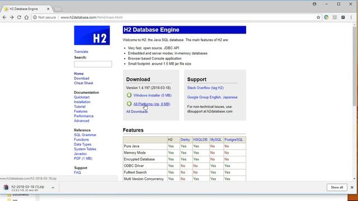Open the System Tables link

[85, 149]
